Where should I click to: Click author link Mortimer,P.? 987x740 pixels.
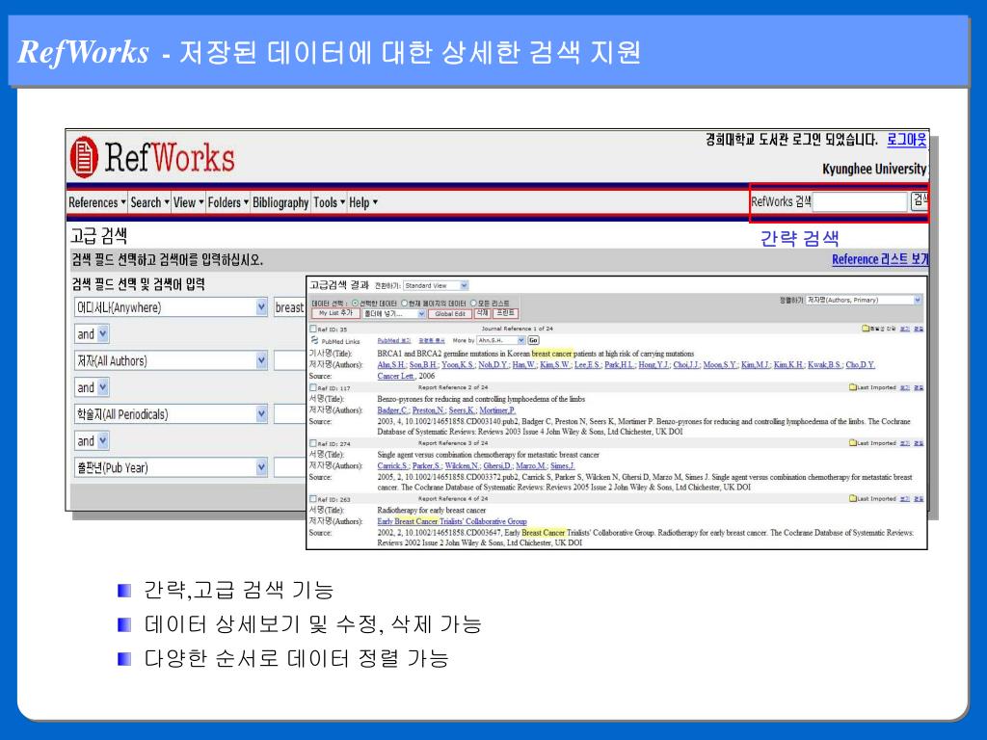498,410
